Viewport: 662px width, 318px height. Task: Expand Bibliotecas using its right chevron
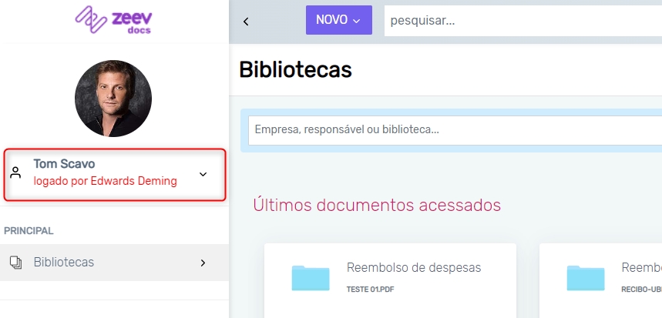point(203,263)
